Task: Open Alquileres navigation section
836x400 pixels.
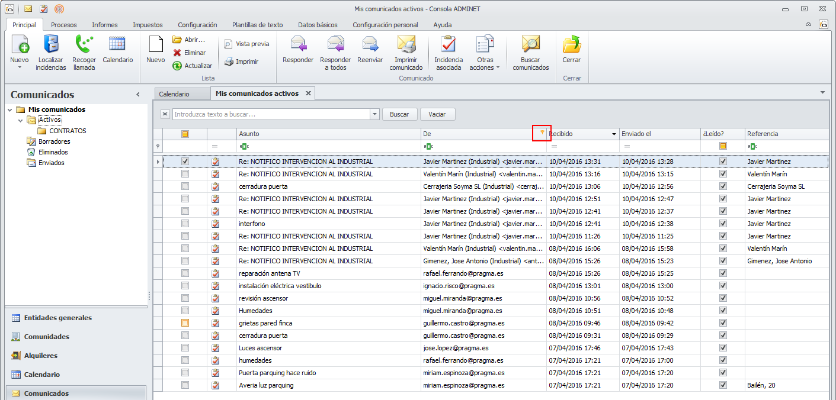Action: coord(76,356)
